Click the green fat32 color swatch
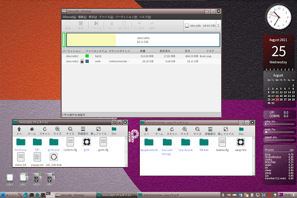 point(87,56)
